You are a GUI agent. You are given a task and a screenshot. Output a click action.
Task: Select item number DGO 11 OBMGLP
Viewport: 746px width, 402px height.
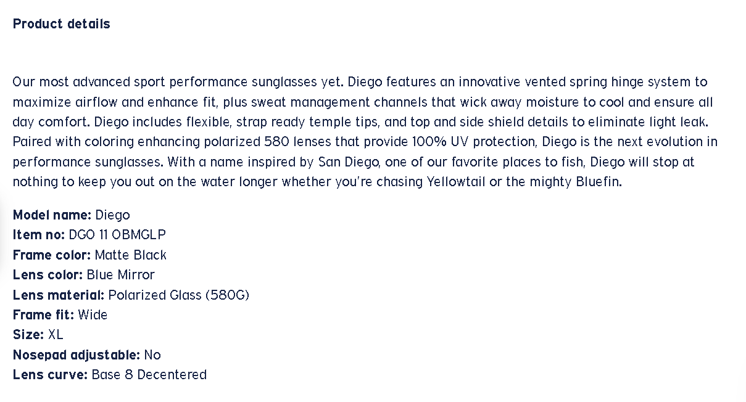tap(117, 235)
